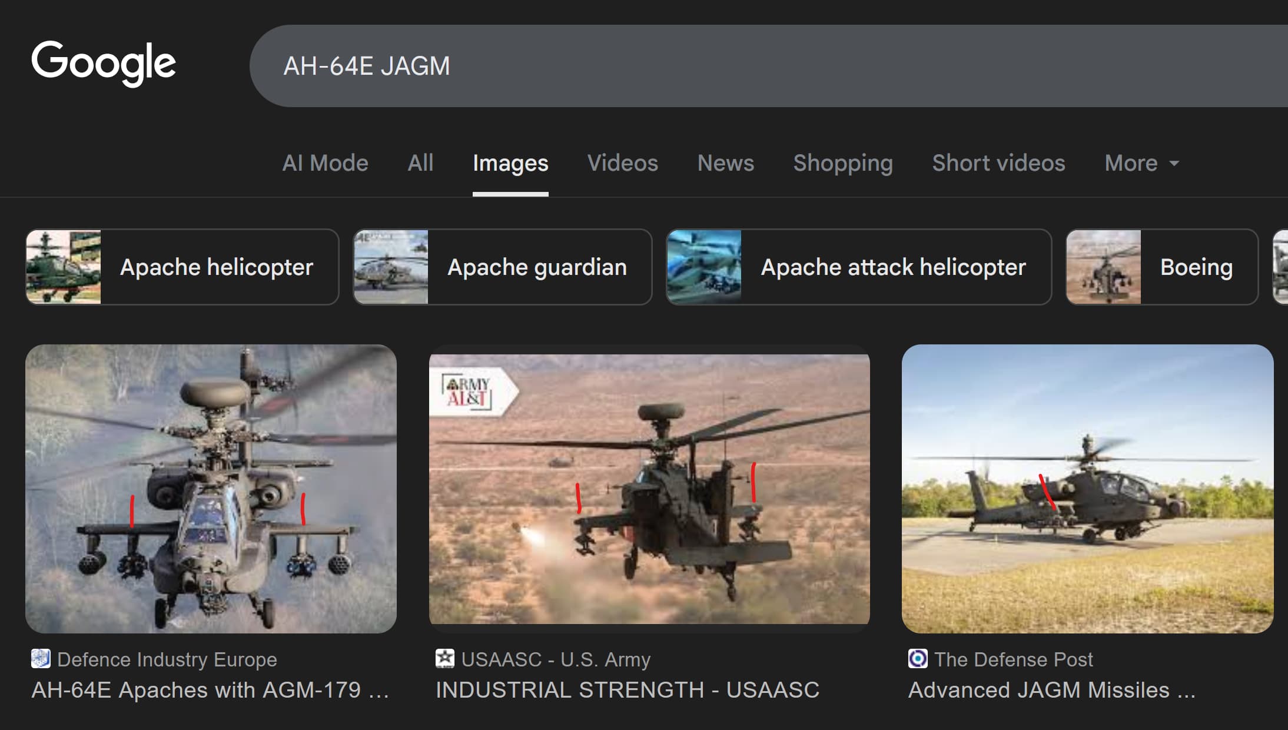Open the Apache on grass airfield image
Image resolution: width=1288 pixels, height=730 pixels.
click(x=1087, y=489)
